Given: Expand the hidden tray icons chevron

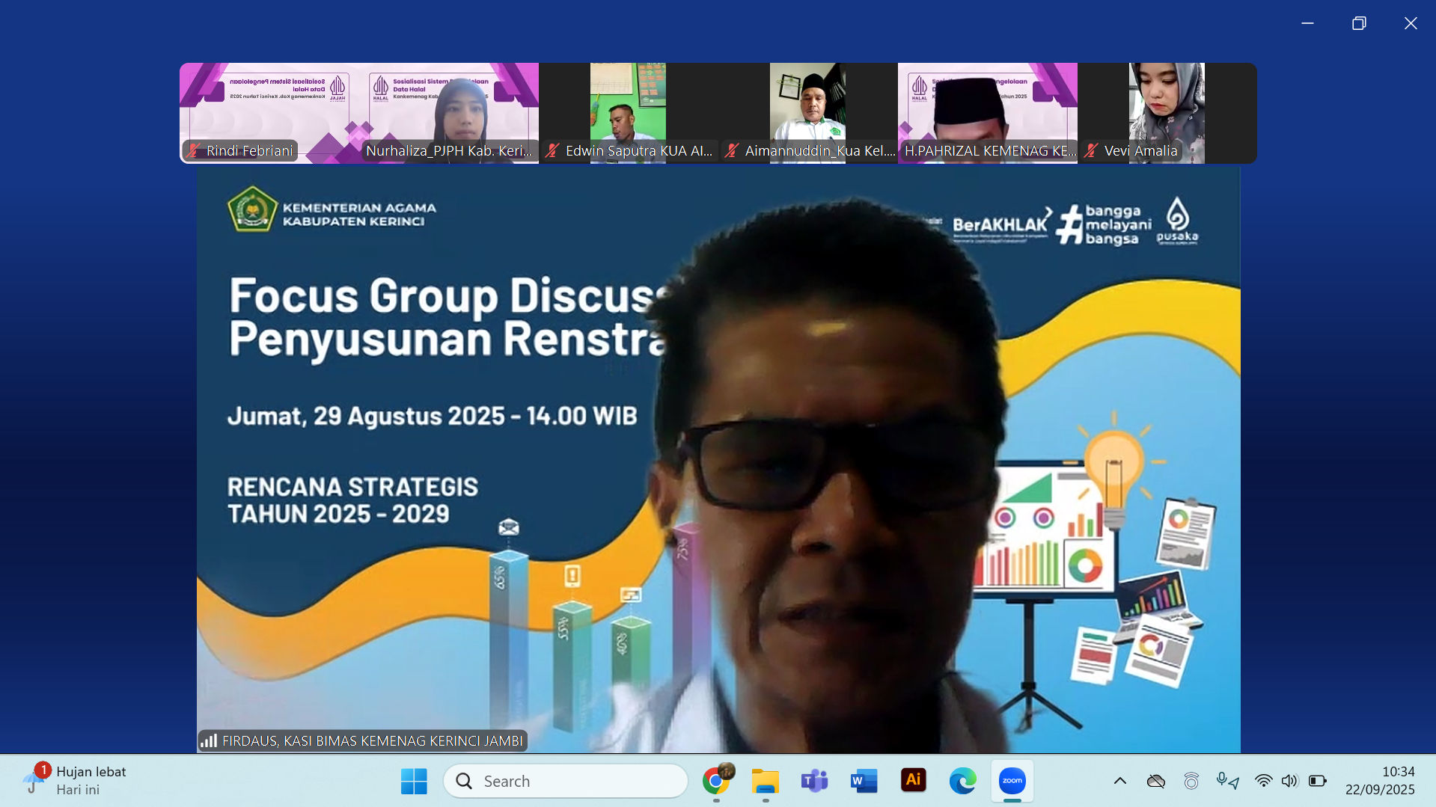Looking at the screenshot, I should tap(1119, 781).
